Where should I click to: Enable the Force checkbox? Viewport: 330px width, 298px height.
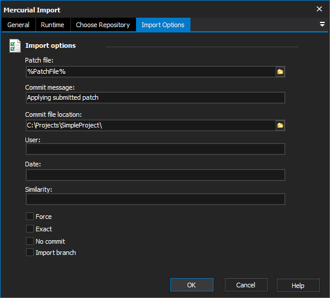30,217
